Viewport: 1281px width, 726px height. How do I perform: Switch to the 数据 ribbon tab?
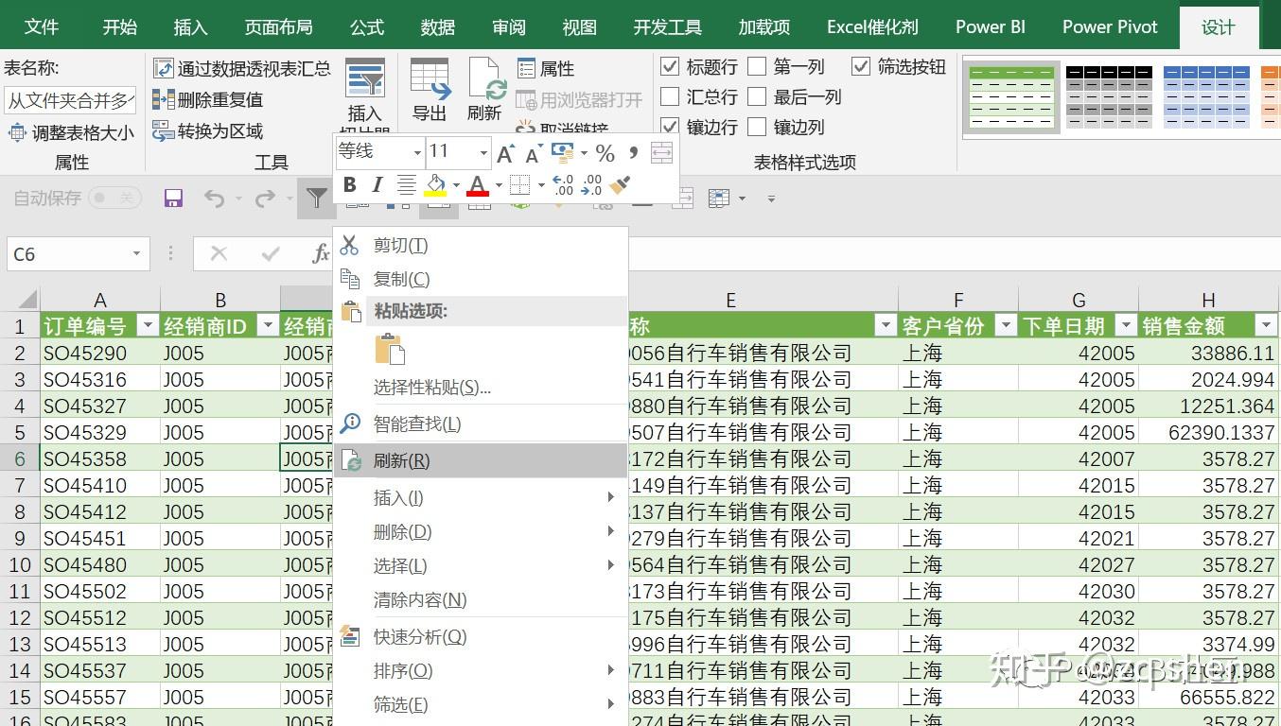tap(437, 26)
